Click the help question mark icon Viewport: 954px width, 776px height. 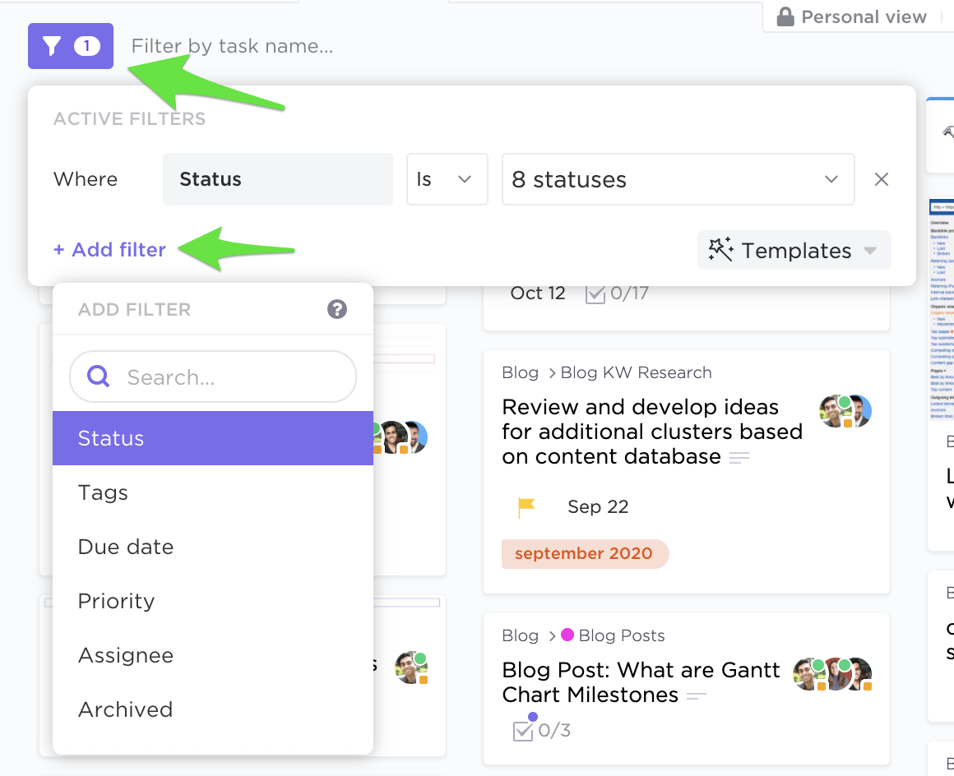click(337, 309)
